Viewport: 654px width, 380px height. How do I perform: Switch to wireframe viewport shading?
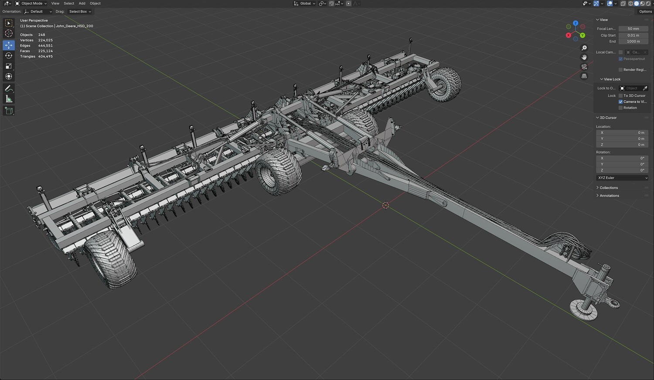tap(630, 3)
